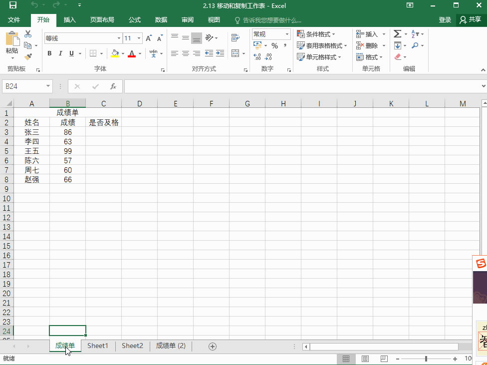
Task: Adjust the zoom slider in status bar
Action: 426,359
